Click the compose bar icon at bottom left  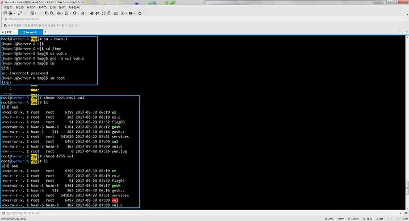pos(3,213)
